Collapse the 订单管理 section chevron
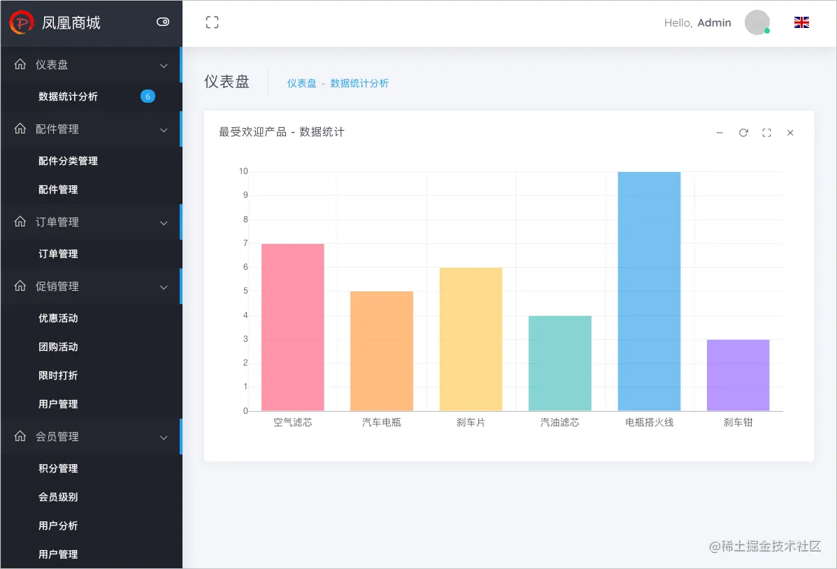 click(164, 222)
